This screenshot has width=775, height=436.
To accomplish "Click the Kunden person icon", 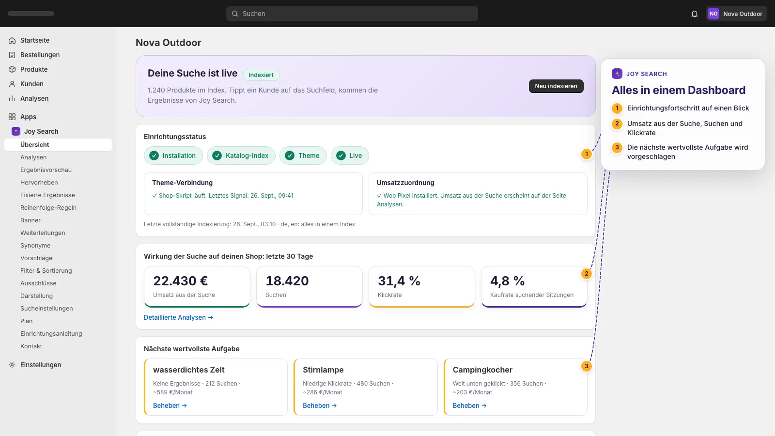I will pyautogui.click(x=12, y=84).
